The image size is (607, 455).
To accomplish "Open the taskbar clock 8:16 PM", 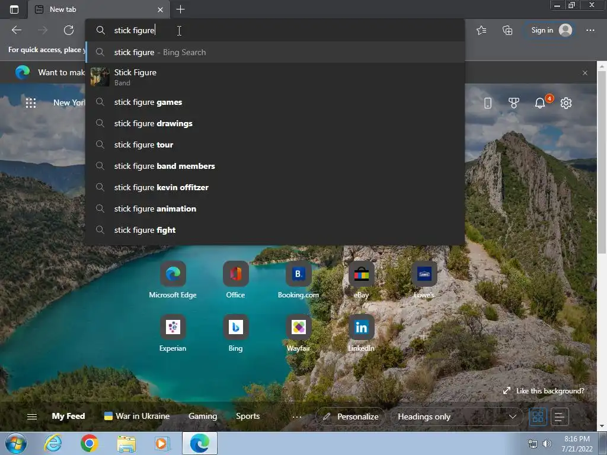I will pos(577,444).
